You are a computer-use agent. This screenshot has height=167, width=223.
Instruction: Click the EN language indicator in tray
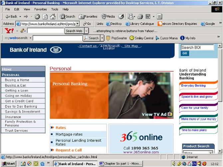[x=194, y=164]
